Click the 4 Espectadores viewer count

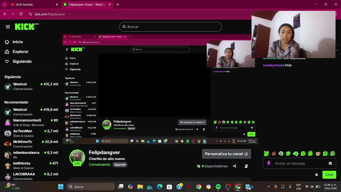coord(212,166)
